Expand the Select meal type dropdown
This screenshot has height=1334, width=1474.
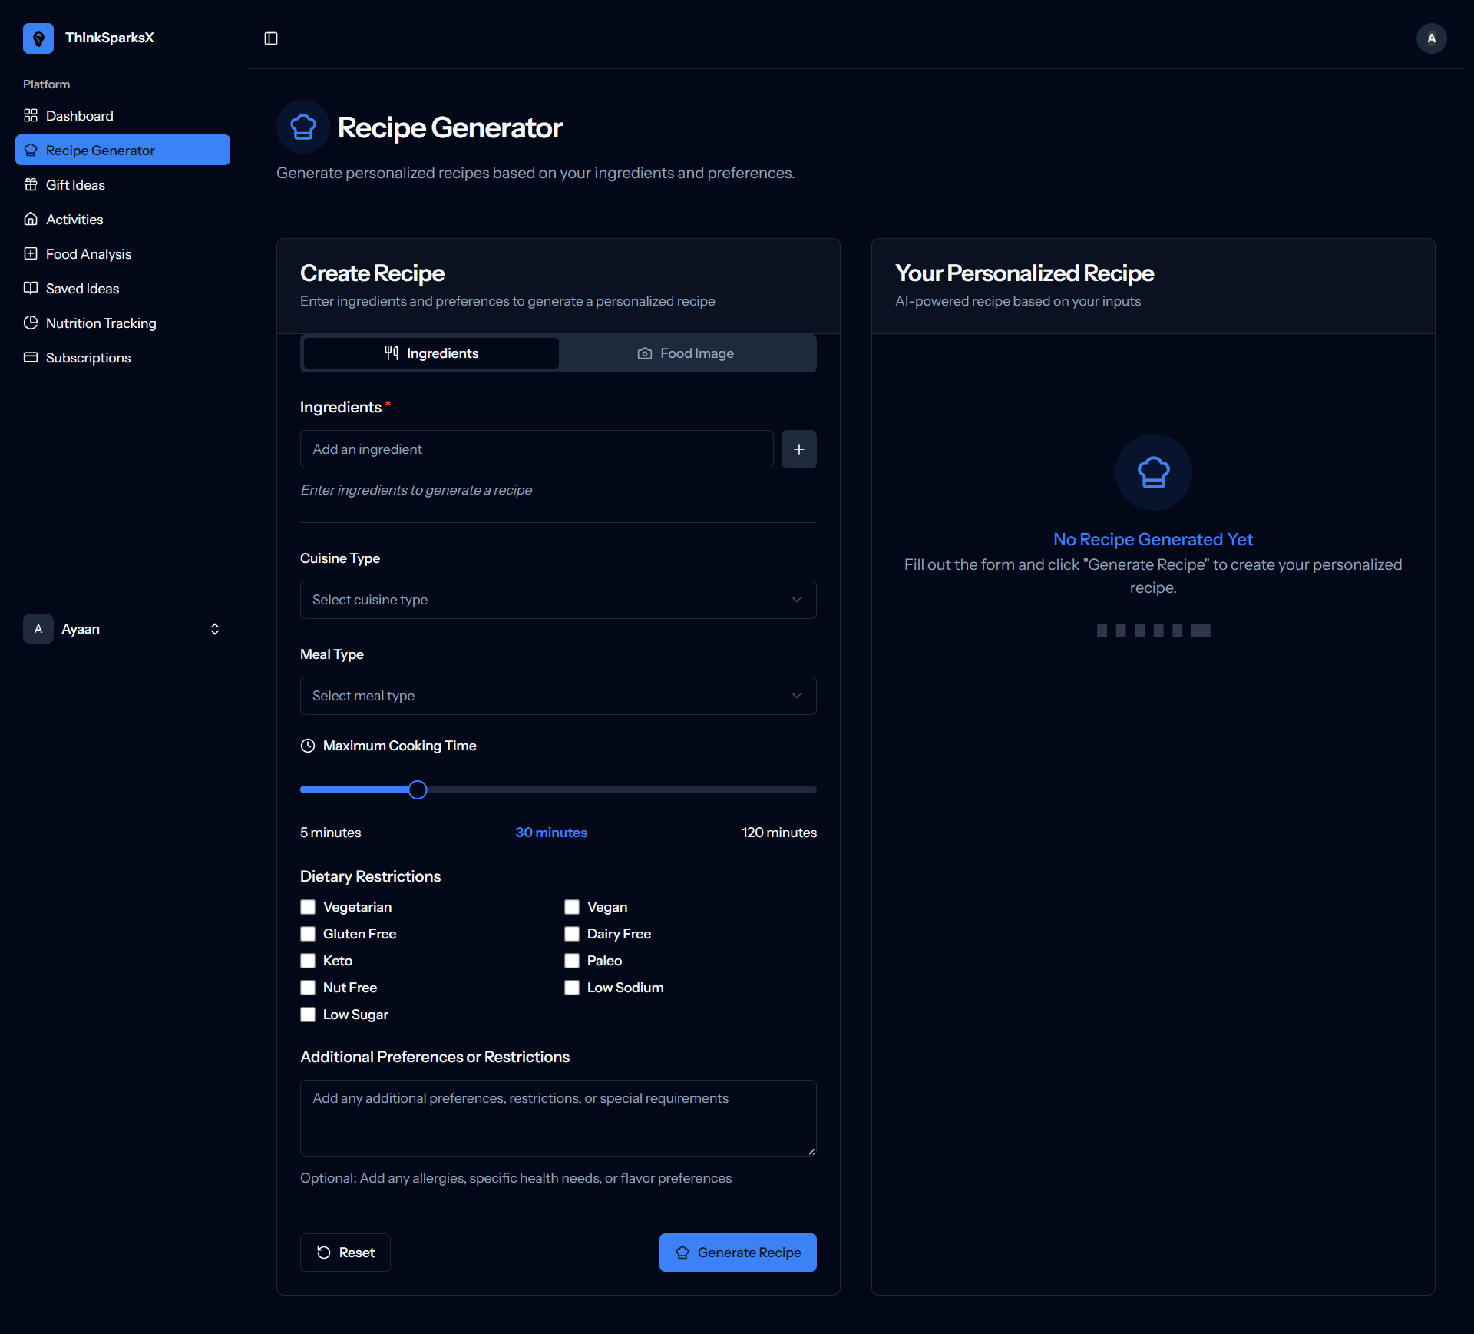pyautogui.click(x=557, y=696)
